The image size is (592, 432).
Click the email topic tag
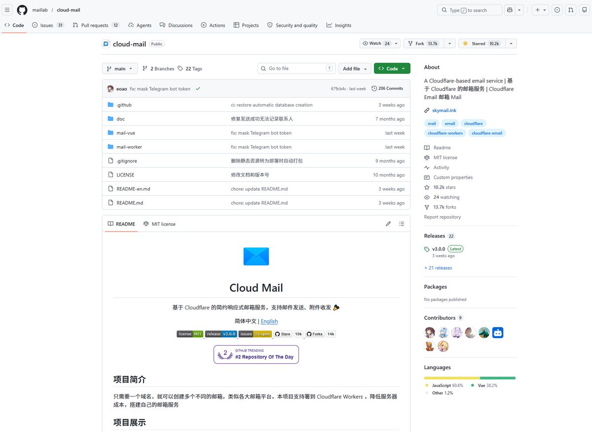click(450, 123)
